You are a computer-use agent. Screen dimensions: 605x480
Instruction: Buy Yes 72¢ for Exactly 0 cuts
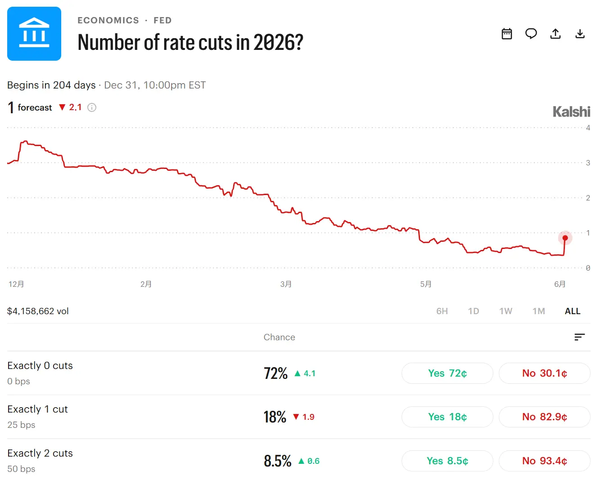point(447,373)
